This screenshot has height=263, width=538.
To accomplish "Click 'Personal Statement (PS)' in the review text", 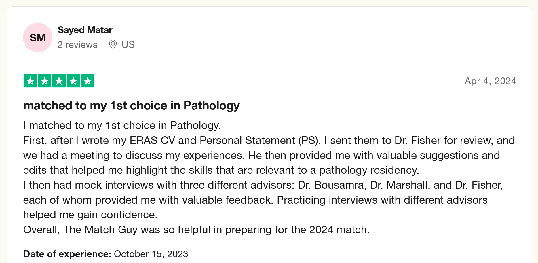I will 260,141.
